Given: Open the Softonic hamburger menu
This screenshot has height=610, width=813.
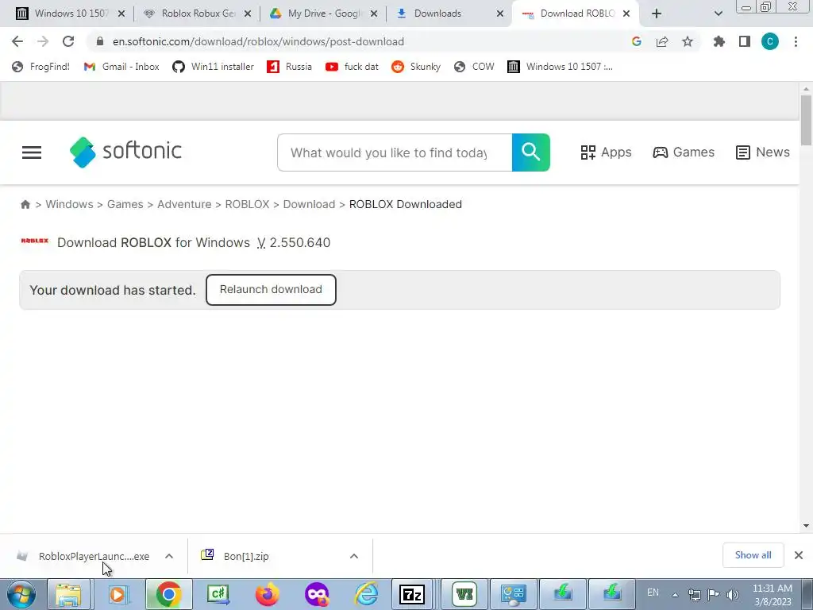Looking at the screenshot, I should tap(32, 152).
